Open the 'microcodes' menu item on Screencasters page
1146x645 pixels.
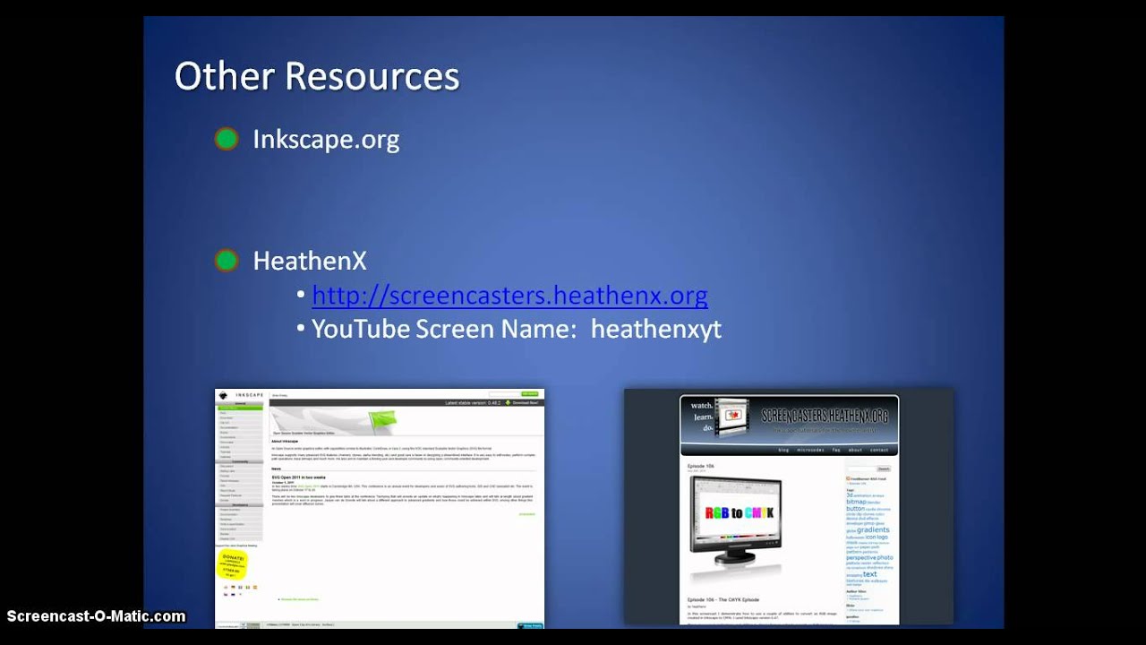[810, 450]
